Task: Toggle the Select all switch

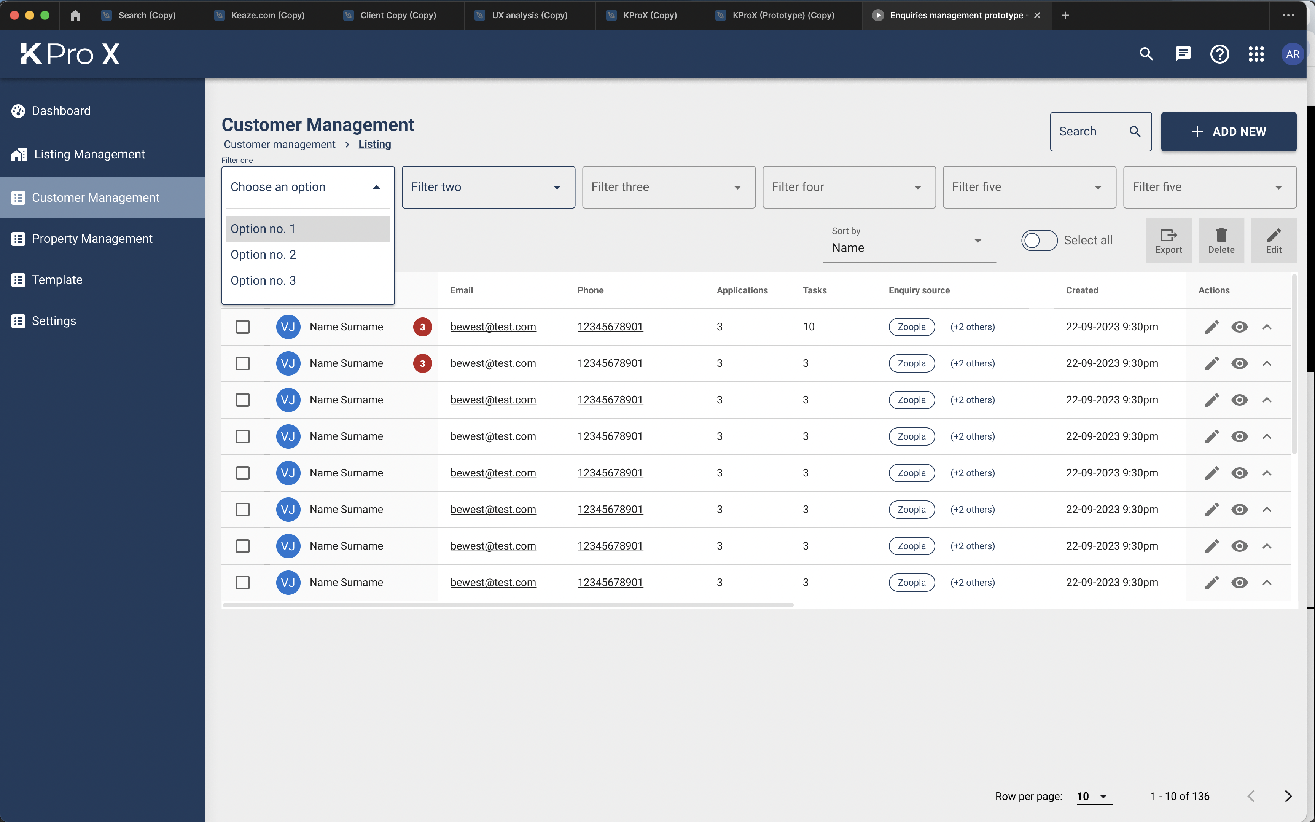Action: point(1039,240)
